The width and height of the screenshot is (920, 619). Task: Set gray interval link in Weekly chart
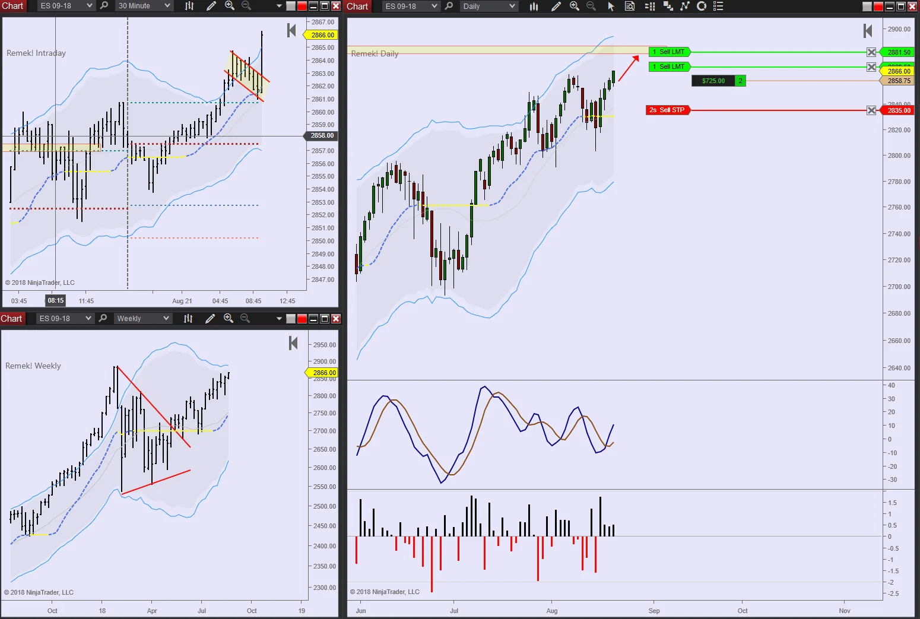click(291, 318)
